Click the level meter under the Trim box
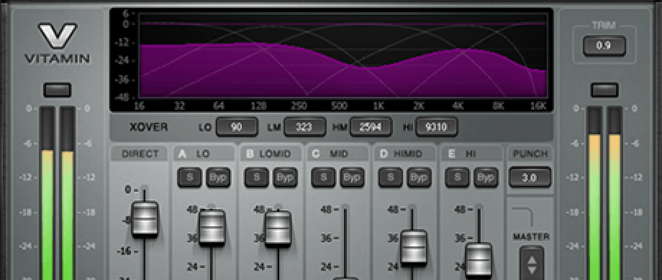This screenshot has height=280, width=662. point(604,193)
